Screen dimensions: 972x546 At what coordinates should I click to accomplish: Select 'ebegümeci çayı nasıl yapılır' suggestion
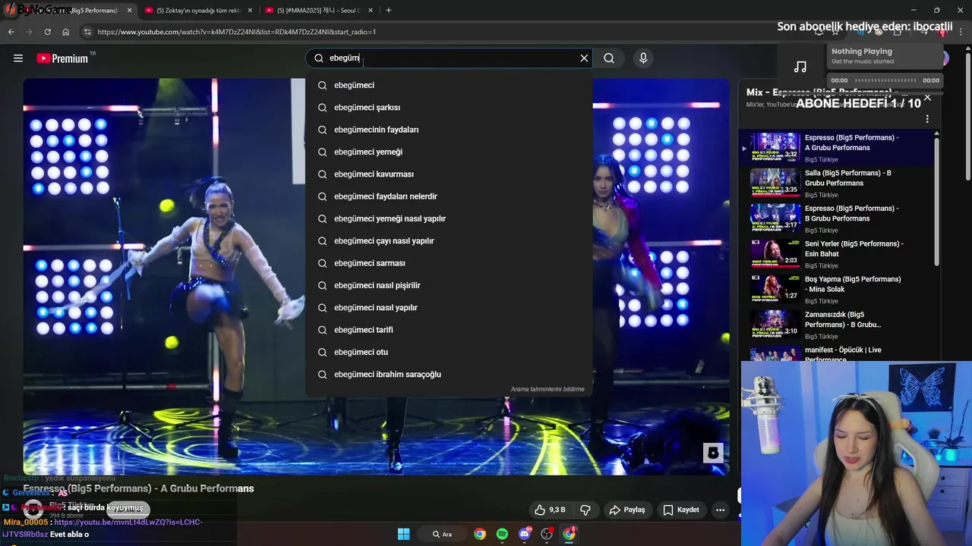pyautogui.click(x=449, y=241)
